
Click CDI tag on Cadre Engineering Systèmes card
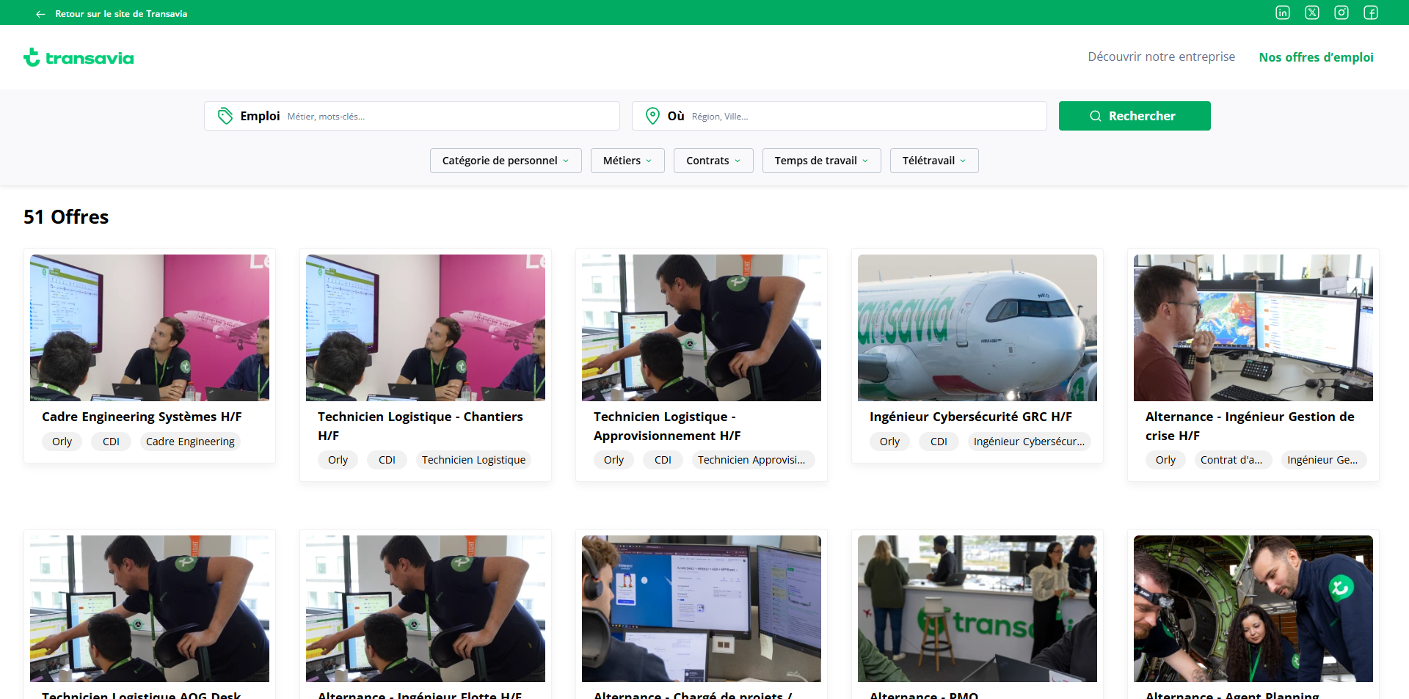111,442
